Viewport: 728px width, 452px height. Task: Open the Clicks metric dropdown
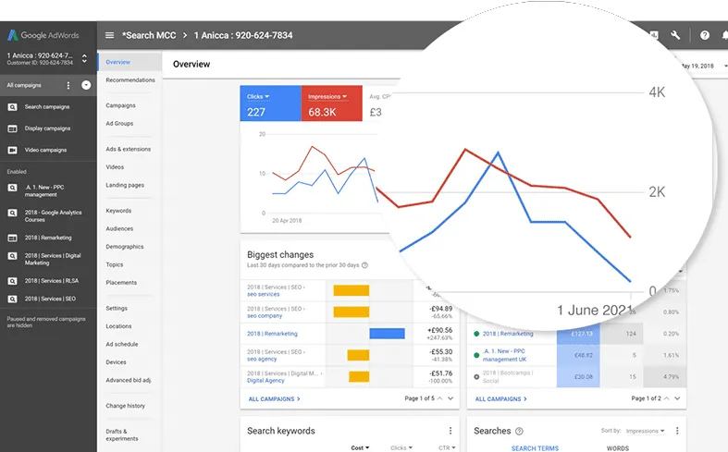coord(258,96)
